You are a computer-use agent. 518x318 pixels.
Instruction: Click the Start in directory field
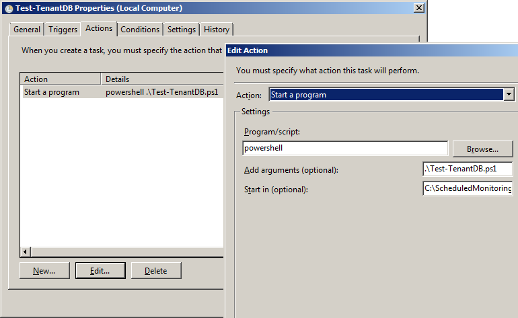coord(468,189)
